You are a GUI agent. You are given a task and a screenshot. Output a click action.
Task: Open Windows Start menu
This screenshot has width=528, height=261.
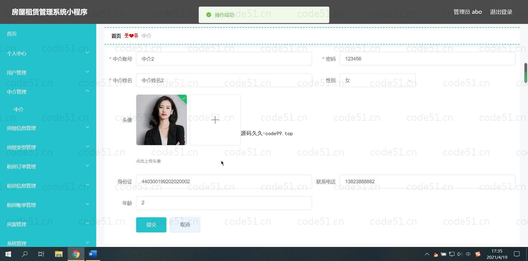(8, 254)
